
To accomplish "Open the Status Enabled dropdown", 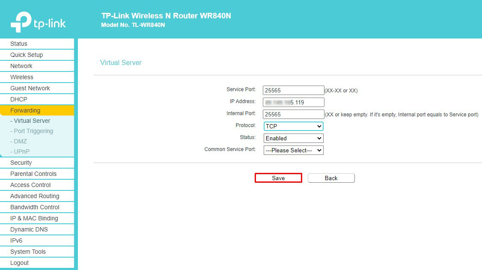I will (294, 138).
